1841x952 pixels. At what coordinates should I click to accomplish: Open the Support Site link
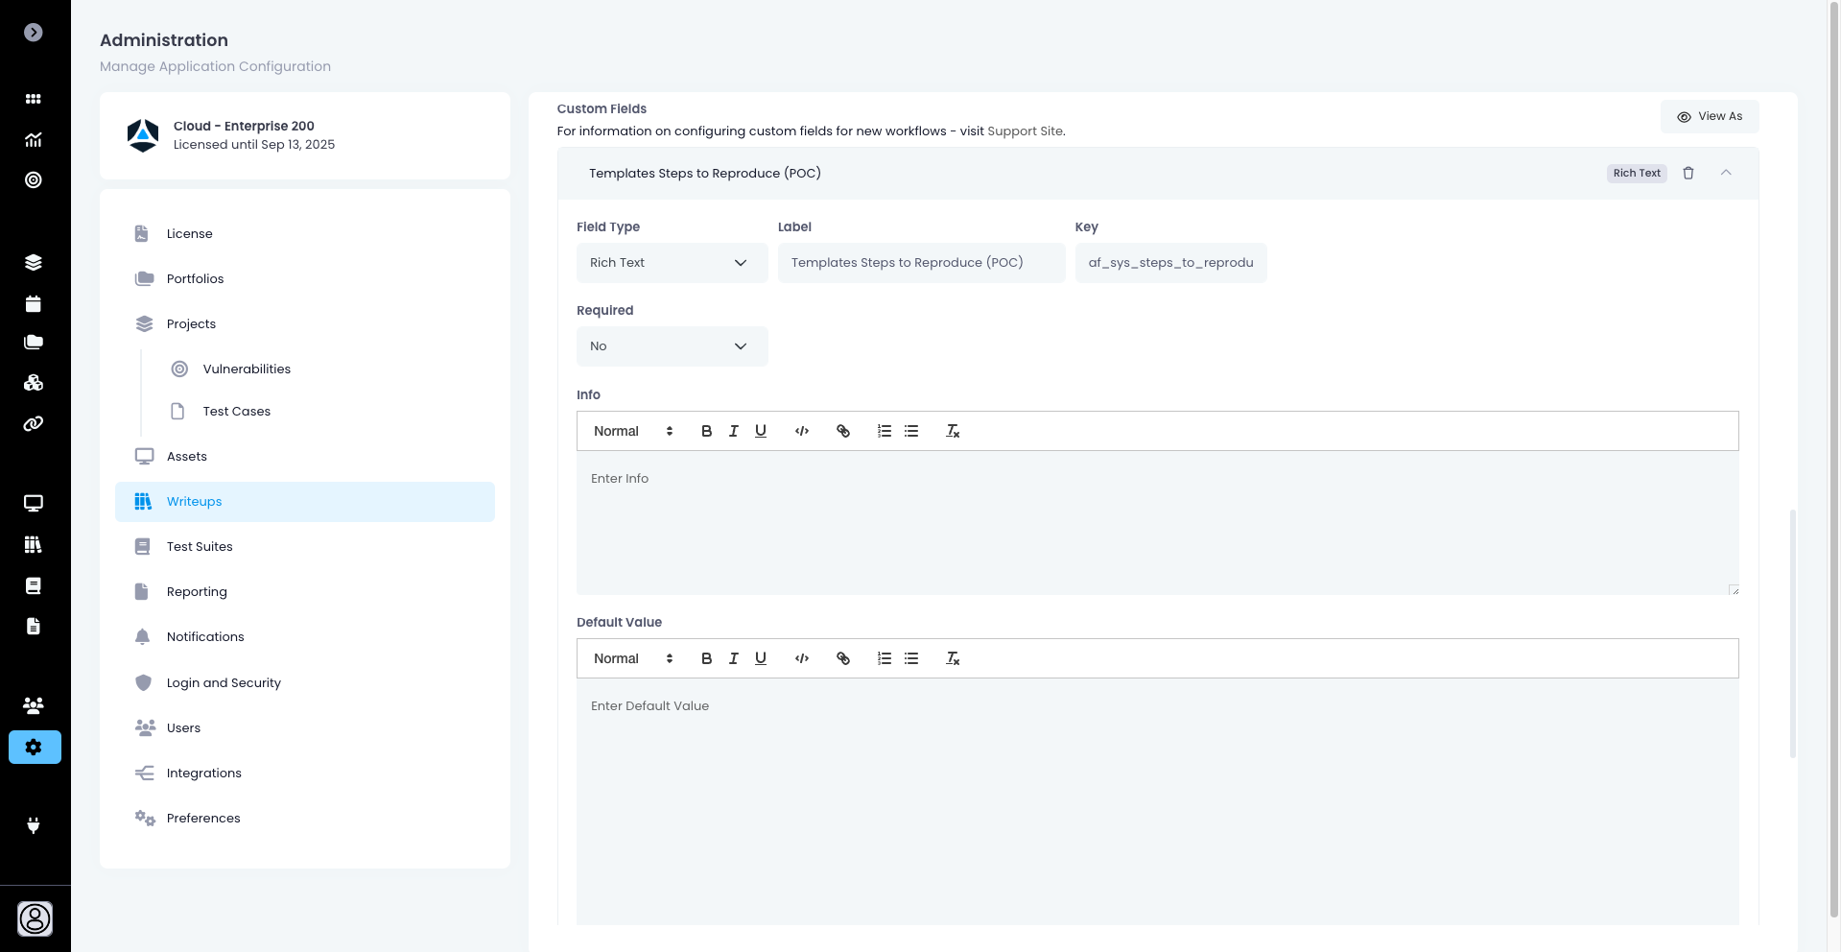pyautogui.click(x=1025, y=131)
